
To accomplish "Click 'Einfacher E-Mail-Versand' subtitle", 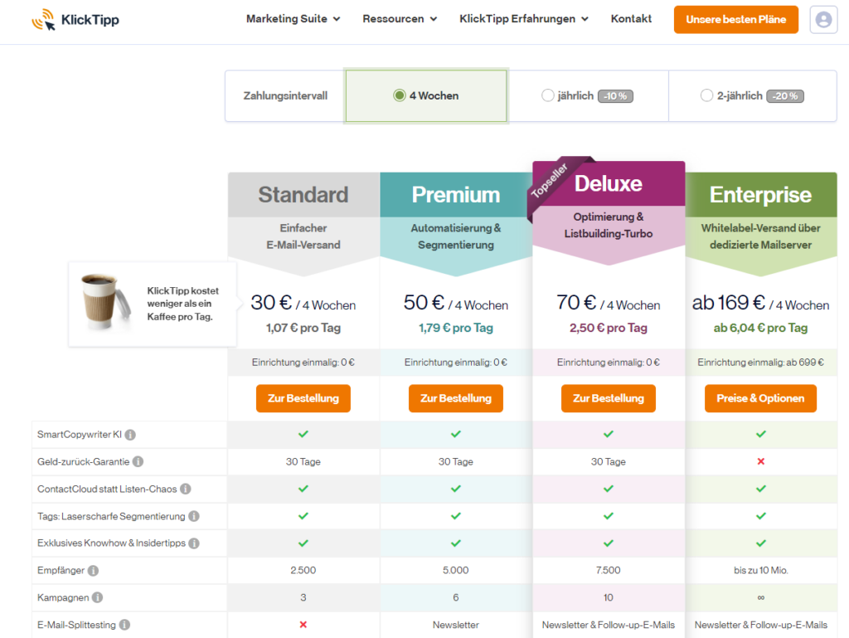I will tap(303, 236).
